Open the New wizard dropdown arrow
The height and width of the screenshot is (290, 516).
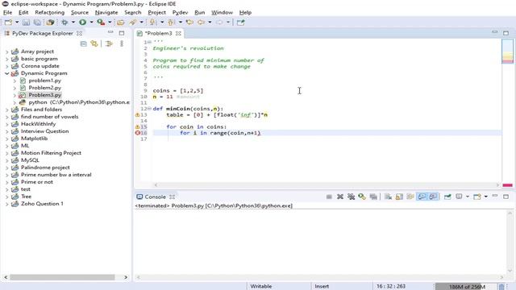tap(17, 23)
